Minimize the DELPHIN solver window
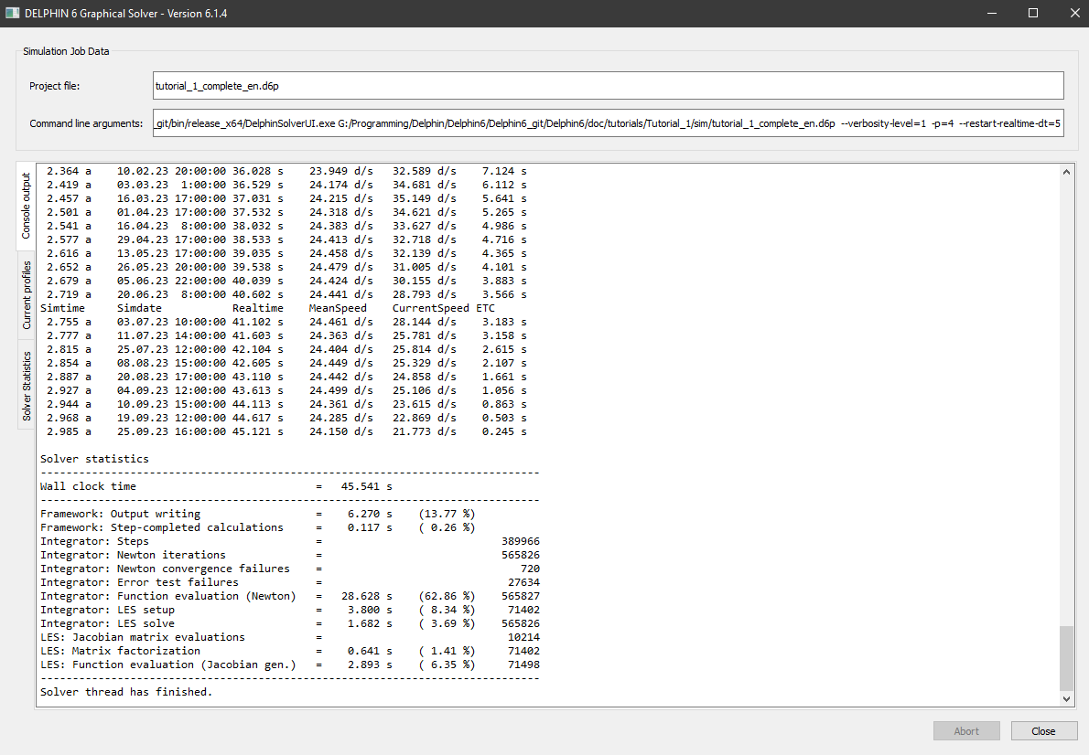1089x755 pixels. click(x=992, y=13)
